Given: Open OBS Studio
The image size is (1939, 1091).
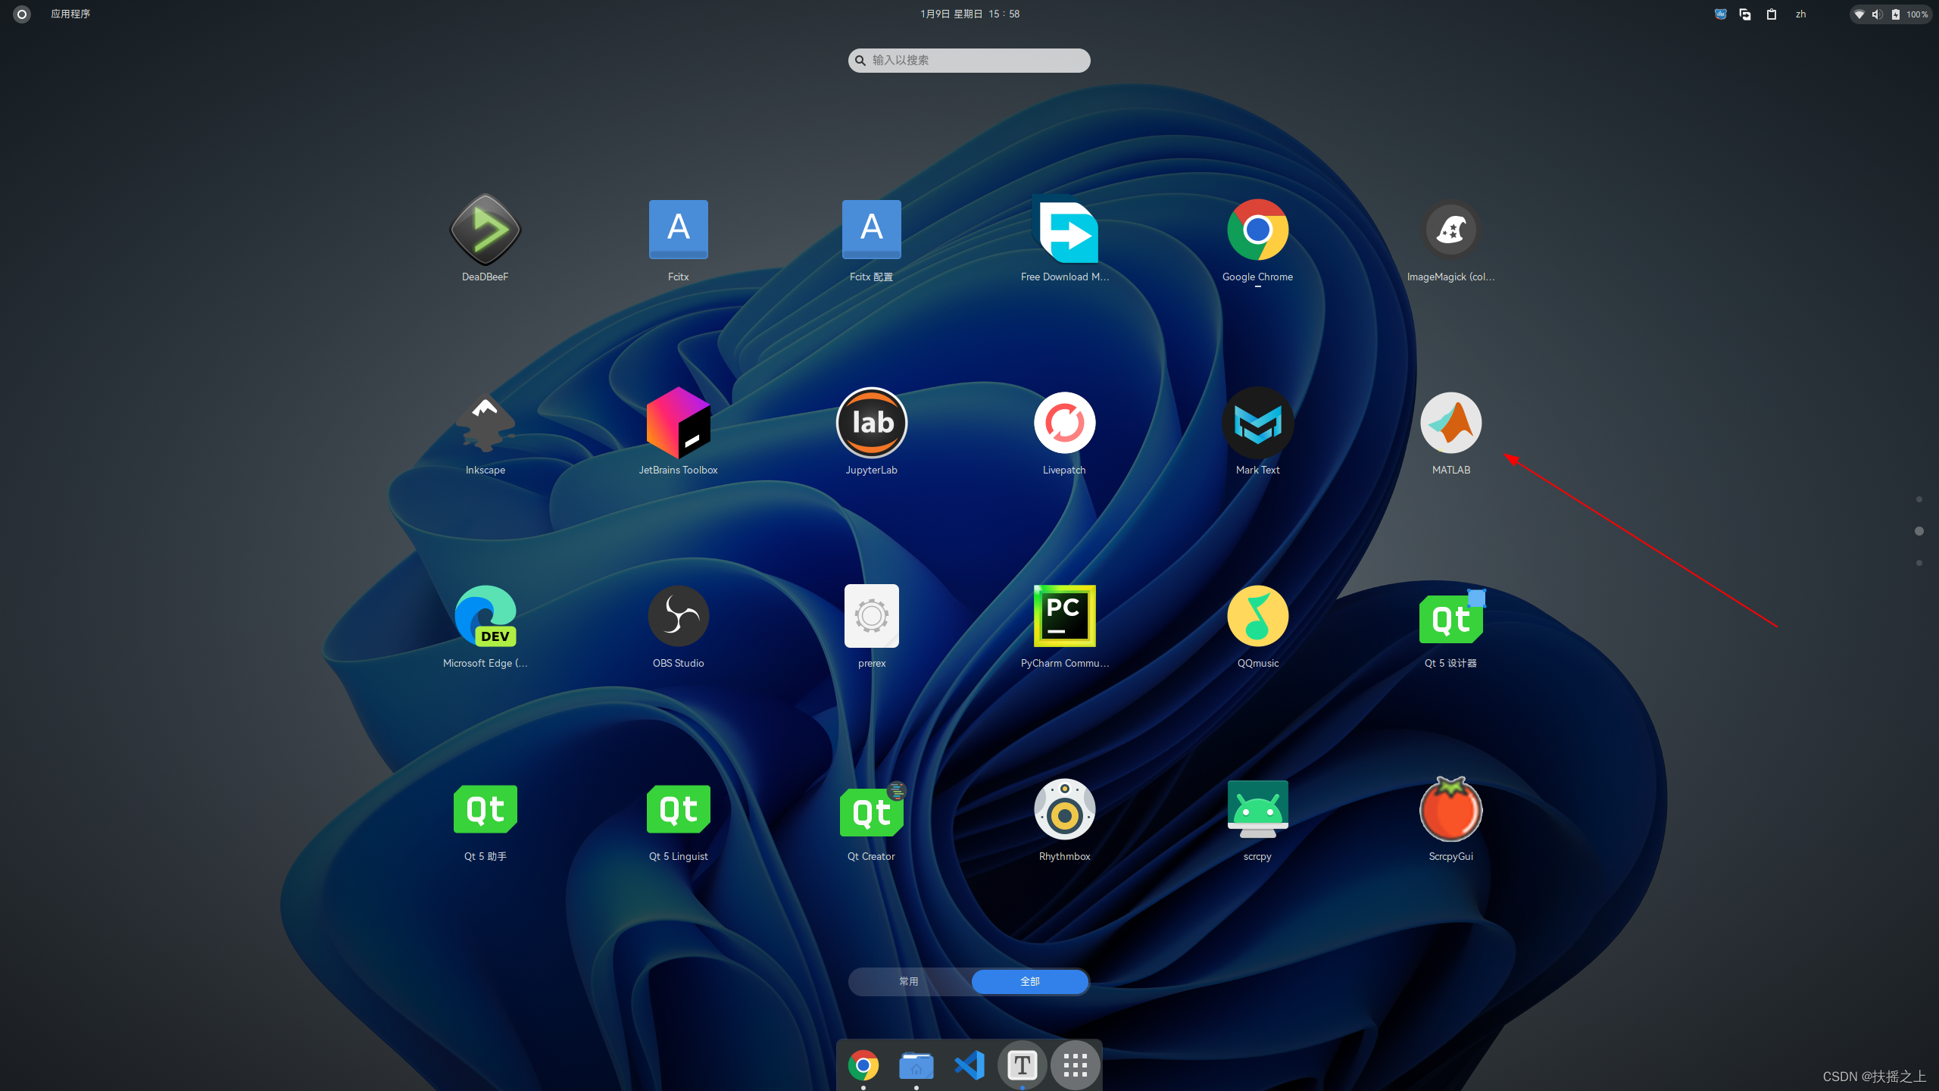Looking at the screenshot, I should (678, 615).
